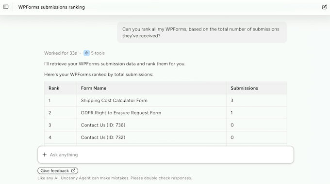The height and width of the screenshot is (184, 330).
Task: Click "Here's your WPForms ranked by total submissions" text
Action: point(99,75)
